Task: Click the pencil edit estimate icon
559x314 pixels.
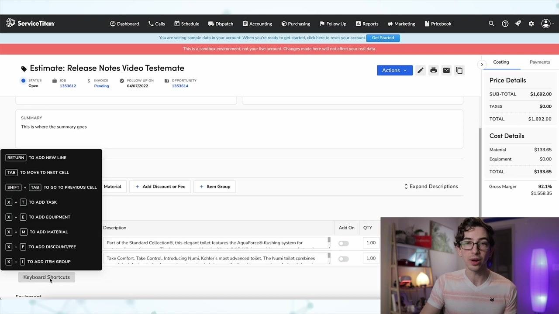Action: pyautogui.click(x=420, y=70)
